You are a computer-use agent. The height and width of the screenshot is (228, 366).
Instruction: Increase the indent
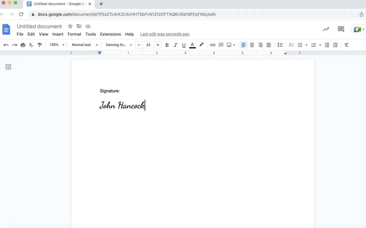335,45
